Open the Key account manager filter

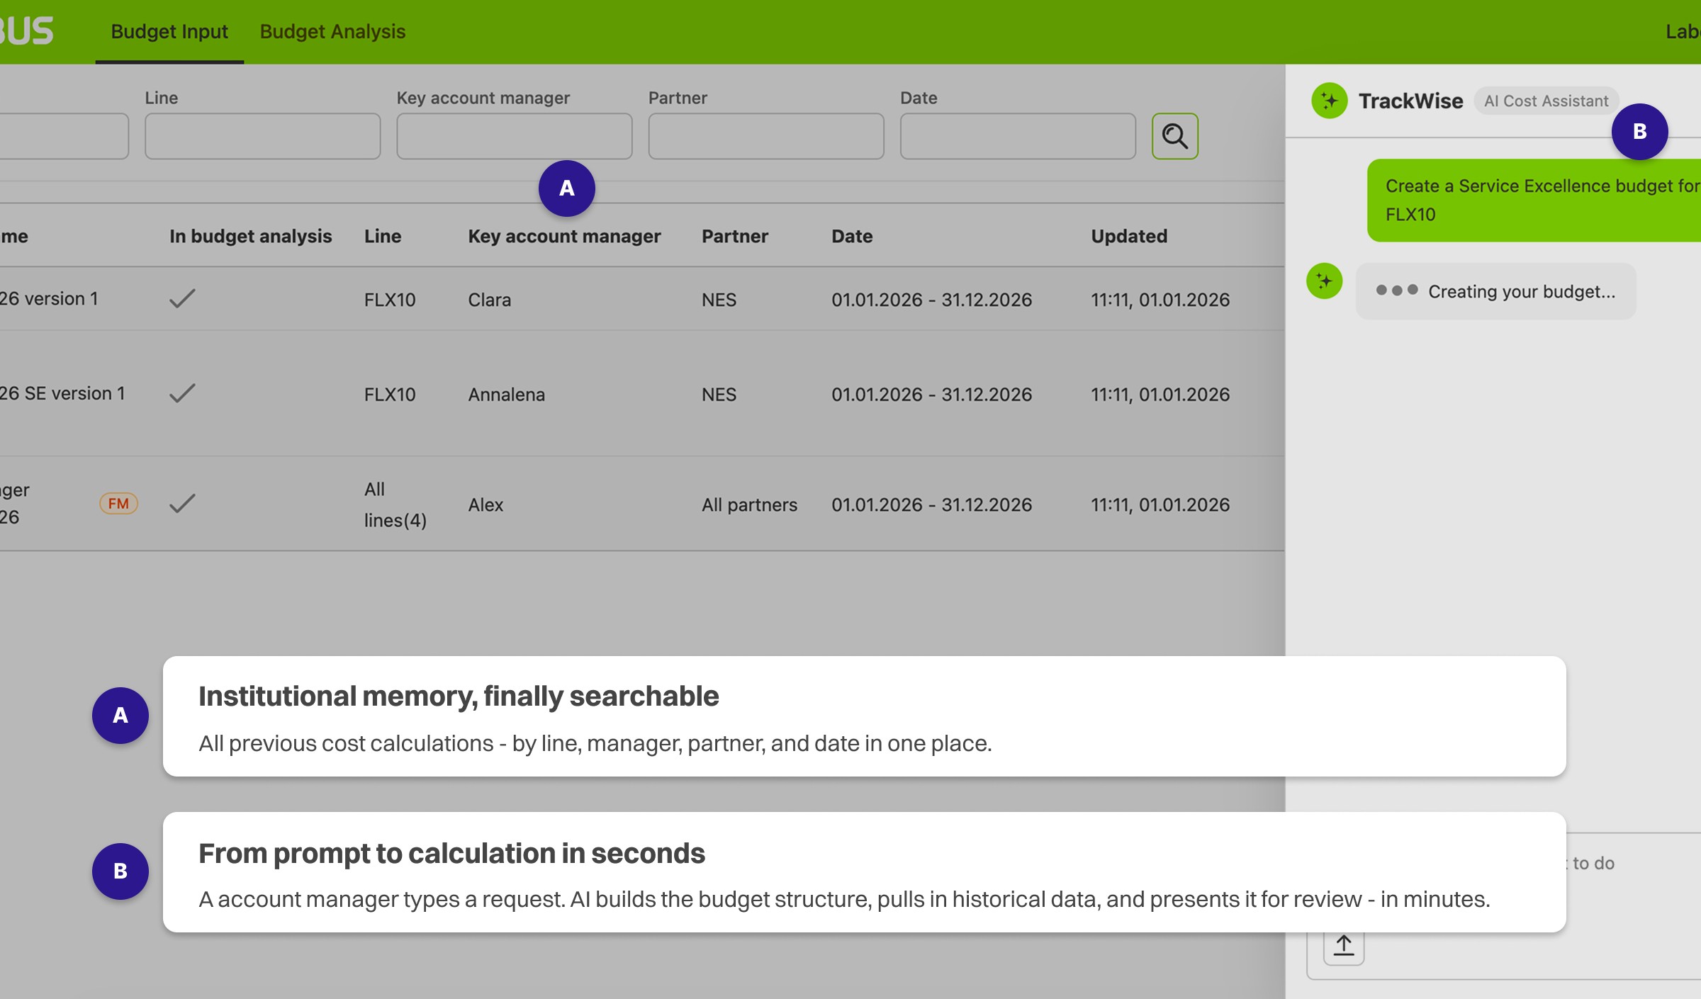(514, 136)
